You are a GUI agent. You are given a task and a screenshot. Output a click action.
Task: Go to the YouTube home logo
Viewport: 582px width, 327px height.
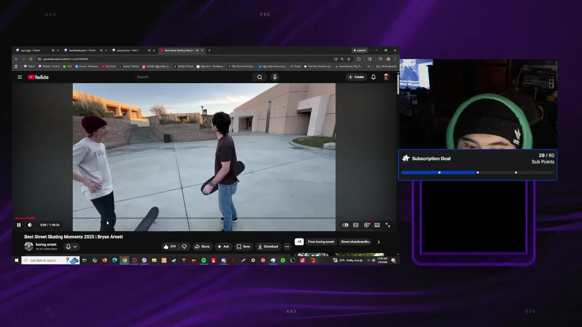pos(38,77)
